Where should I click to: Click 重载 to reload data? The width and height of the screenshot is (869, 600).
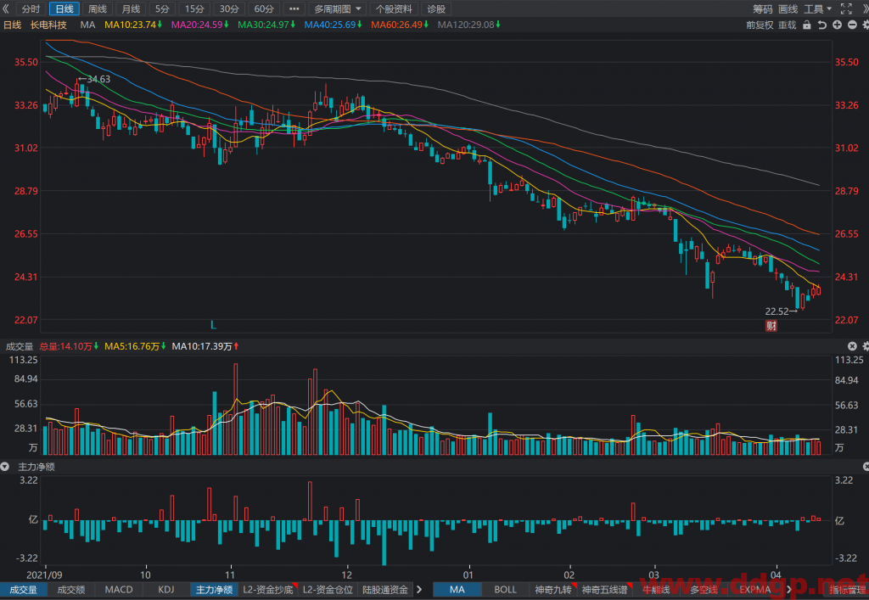click(788, 25)
